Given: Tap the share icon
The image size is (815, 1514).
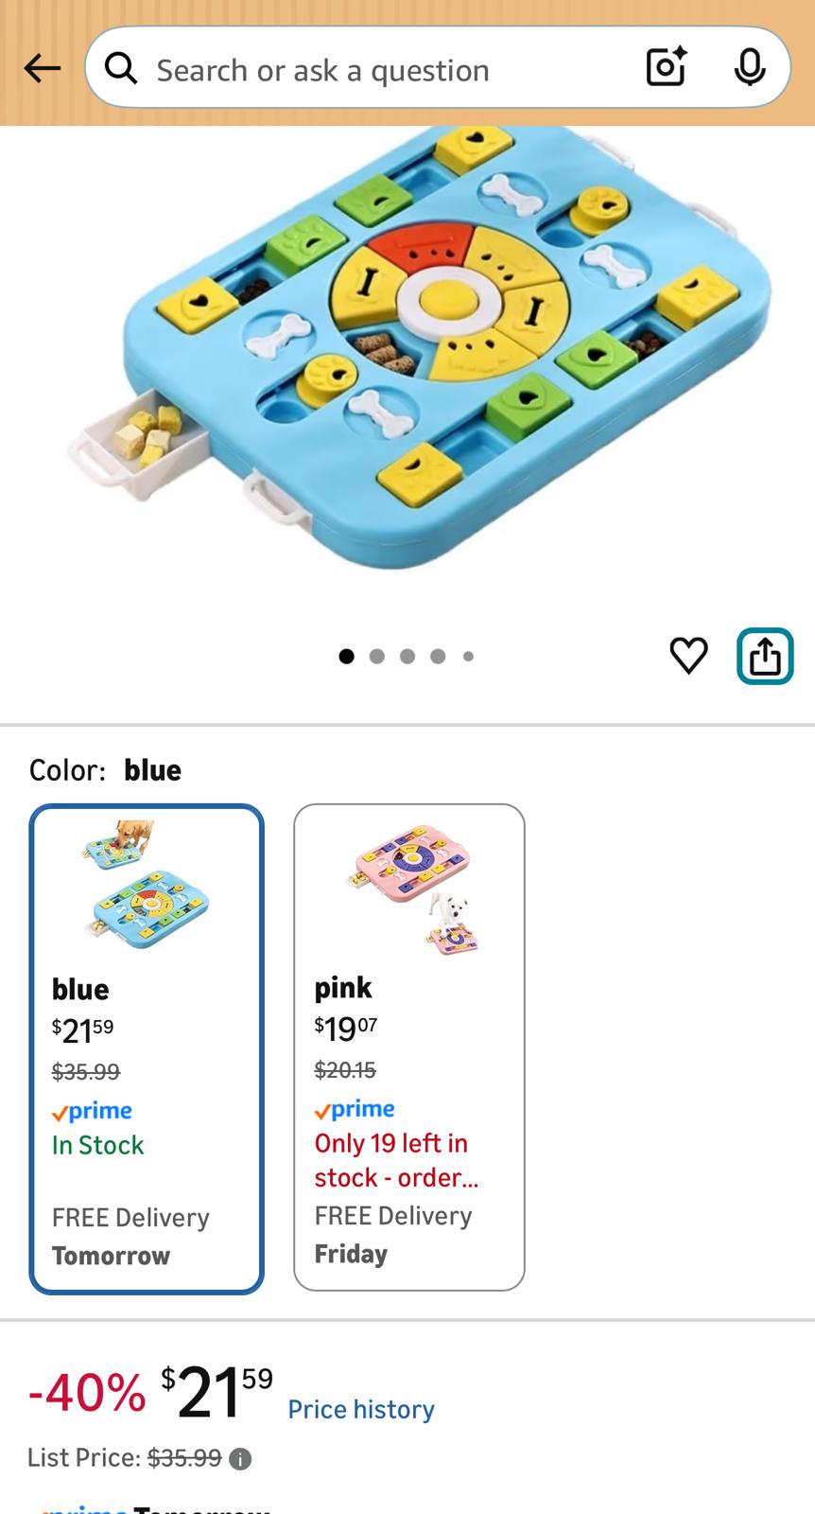Looking at the screenshot, I should (765, 656).
